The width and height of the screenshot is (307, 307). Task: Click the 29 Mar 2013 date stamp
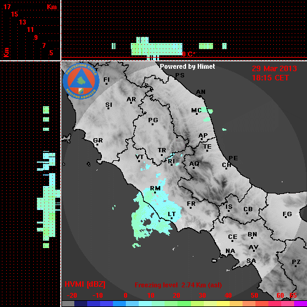coord(274,69)
